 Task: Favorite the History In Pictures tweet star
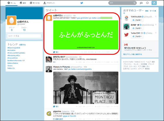coord(102,106)
